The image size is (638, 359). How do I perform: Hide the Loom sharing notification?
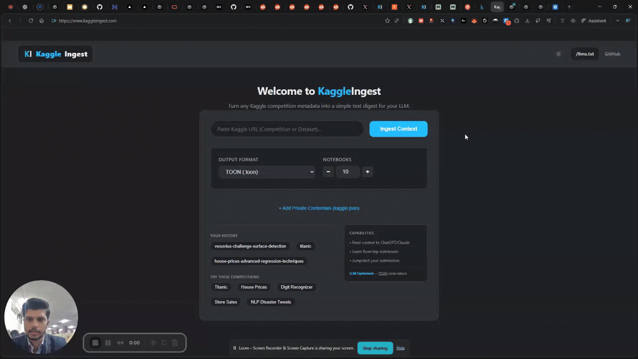[x=401, y=348]
